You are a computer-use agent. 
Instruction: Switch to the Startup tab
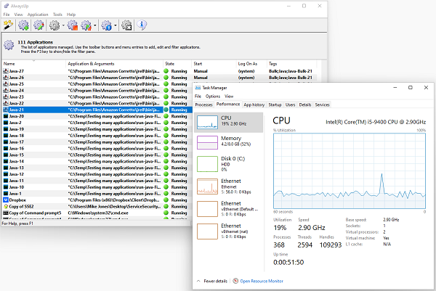(x=275, y=104)
